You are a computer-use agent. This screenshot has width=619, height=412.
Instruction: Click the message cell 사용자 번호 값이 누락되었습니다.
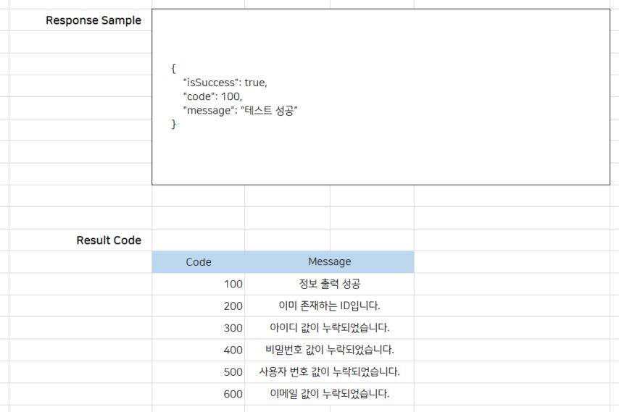[x=329, y=372]
